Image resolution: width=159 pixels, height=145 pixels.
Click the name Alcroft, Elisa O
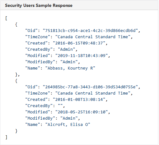click(68, 125)
